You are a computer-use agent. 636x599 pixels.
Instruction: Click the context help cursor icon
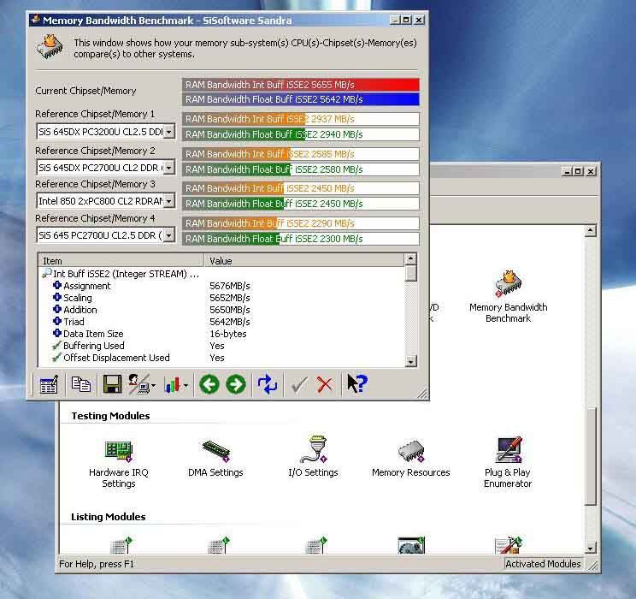[x=357, y=383]
